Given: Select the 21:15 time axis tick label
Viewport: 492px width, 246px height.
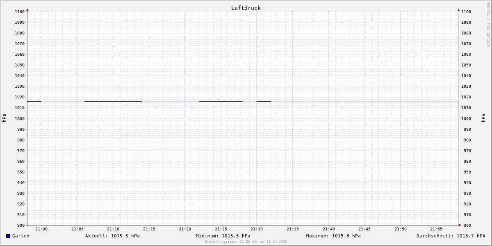Looking at the screenshot, I should click(x=149, y=229).
